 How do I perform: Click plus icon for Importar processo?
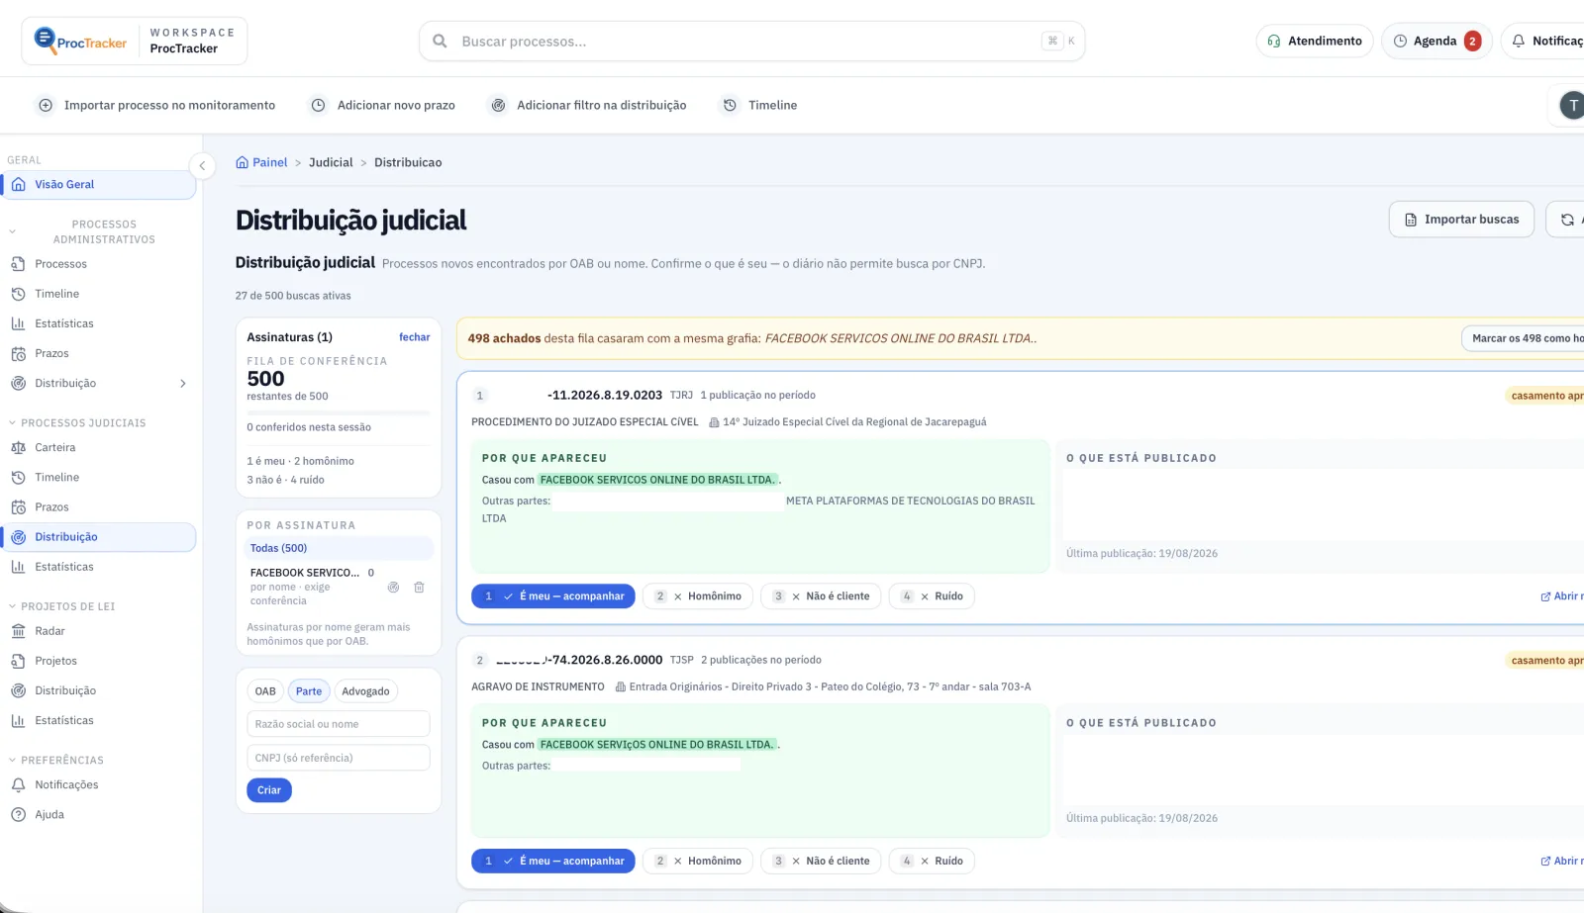pyautogui.click(x=46, y=105)
